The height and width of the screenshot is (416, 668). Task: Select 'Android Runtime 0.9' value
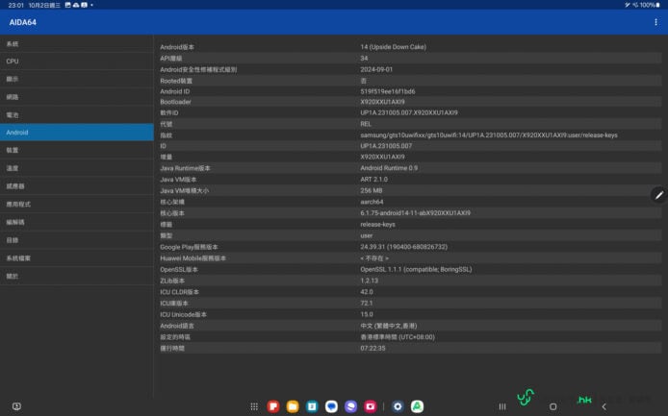[x=389, y=168]
